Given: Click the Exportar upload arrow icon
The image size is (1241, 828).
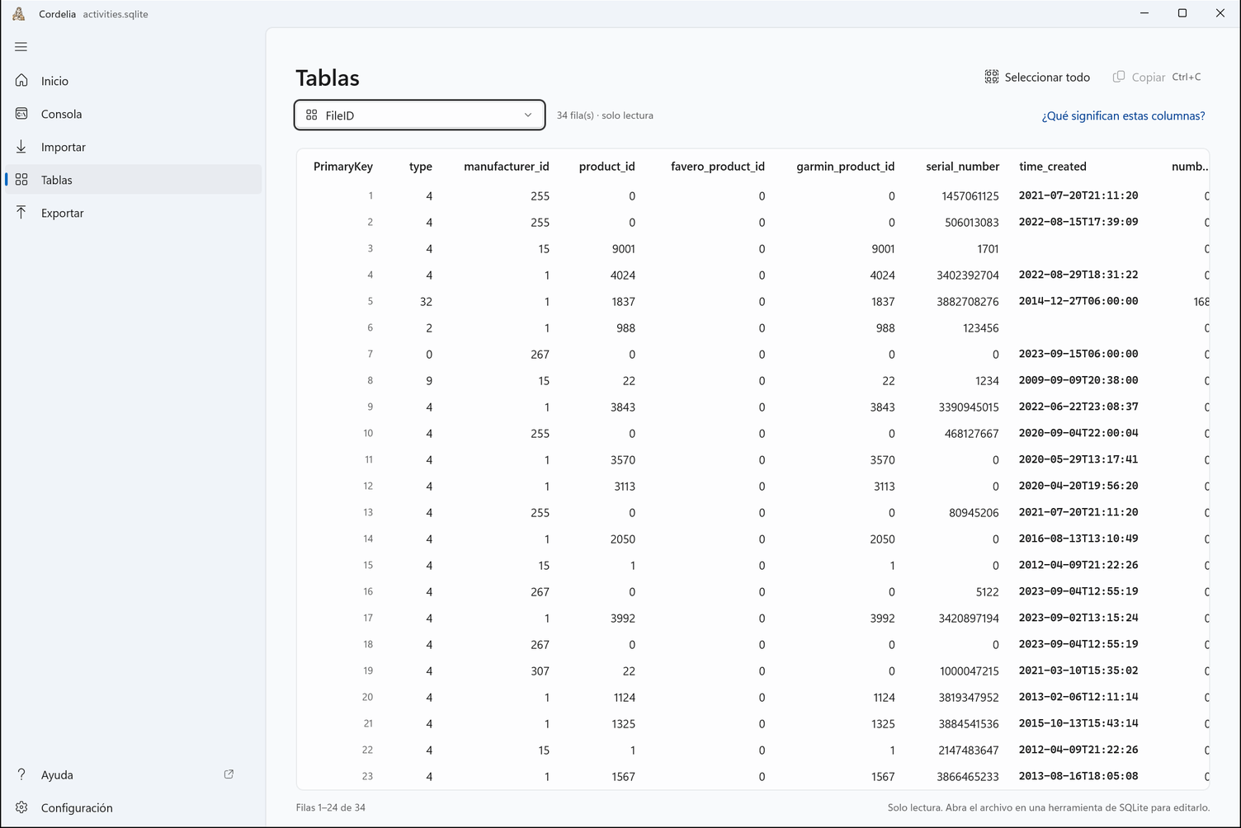Looking at the screenshot, I should click(x=21, y=213).
